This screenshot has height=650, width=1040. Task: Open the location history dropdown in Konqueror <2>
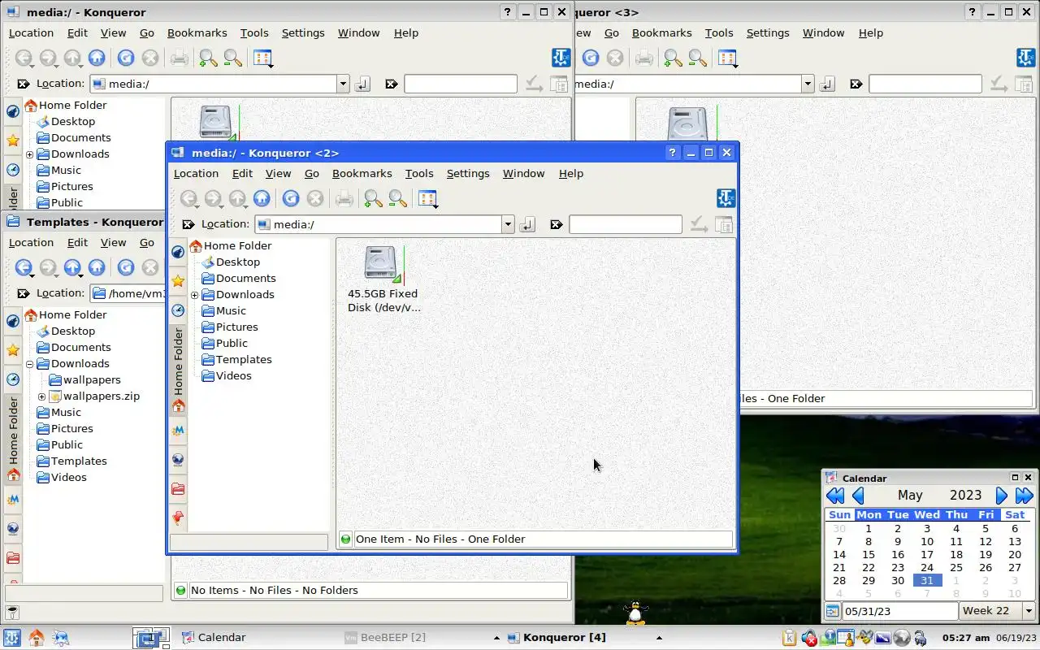pos(508,224)
